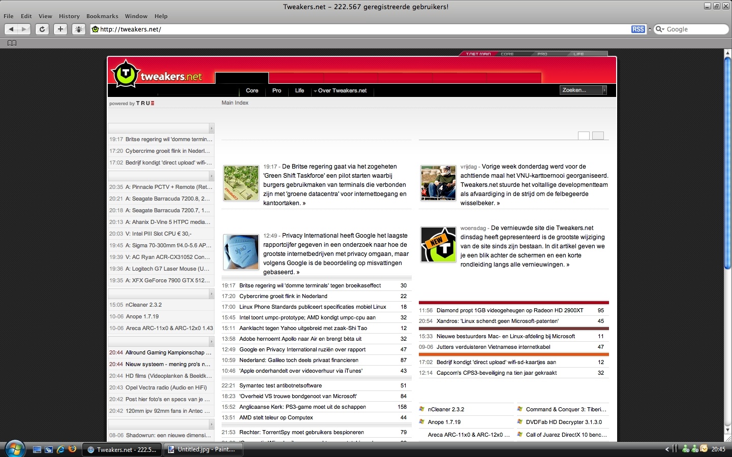Open 'Symantec test antibotnetsoftware' headline
Viewport: 732px width, 457px height.
(x=281, y=385)
